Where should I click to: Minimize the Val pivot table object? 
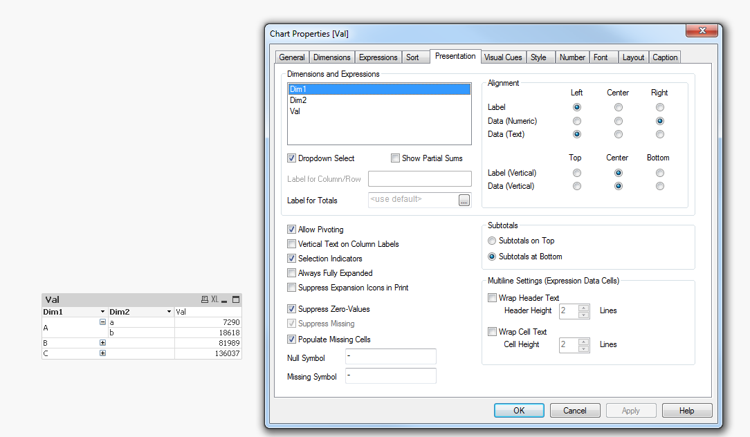pos(226,299)
